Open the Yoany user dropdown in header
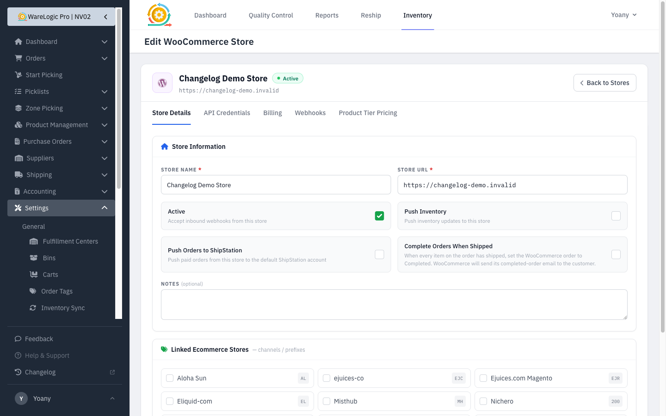 click(x=624, y=15)
